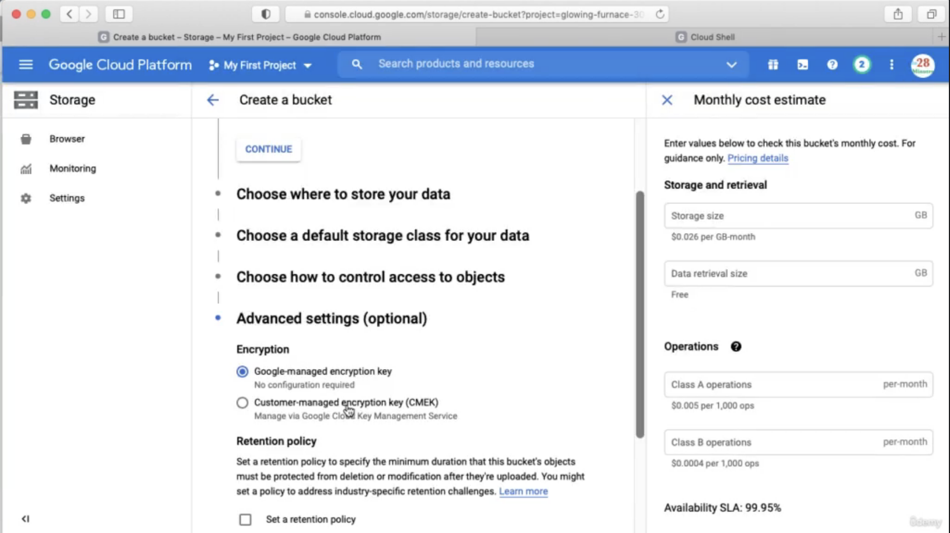Screen dimensions: 950x533
Task: Reload the page with the refresh icon
Action: (x=660, y=14)
